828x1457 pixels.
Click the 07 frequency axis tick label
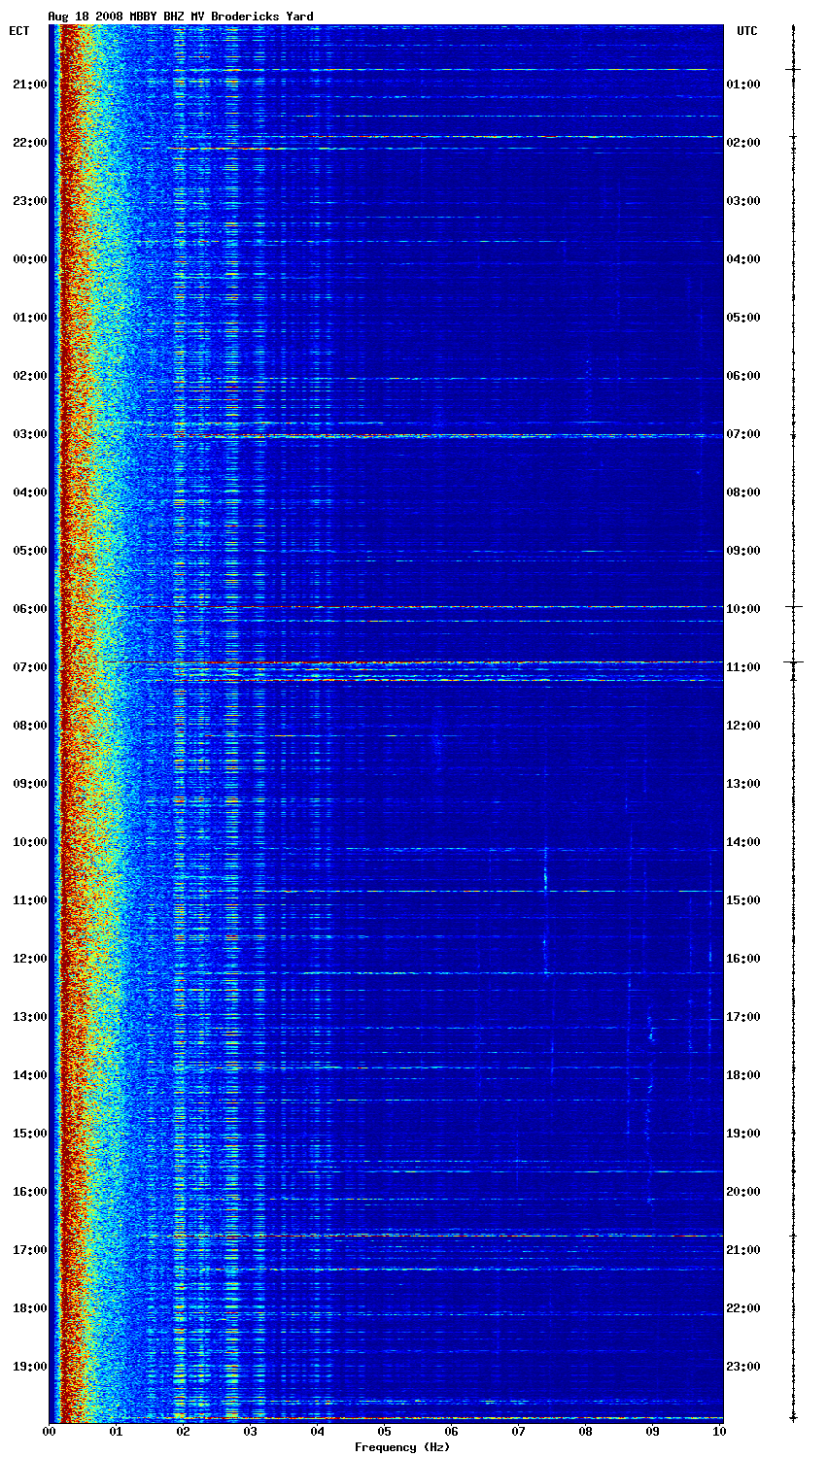(x=519, y=1432)
